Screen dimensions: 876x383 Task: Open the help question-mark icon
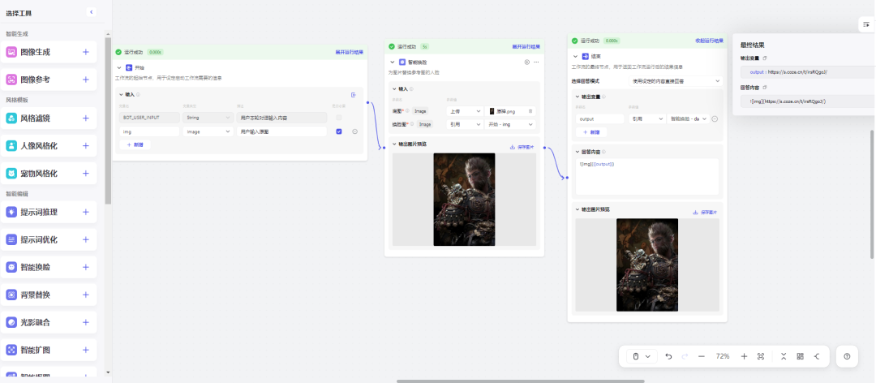pyautogui.click(x=847, y=356)
